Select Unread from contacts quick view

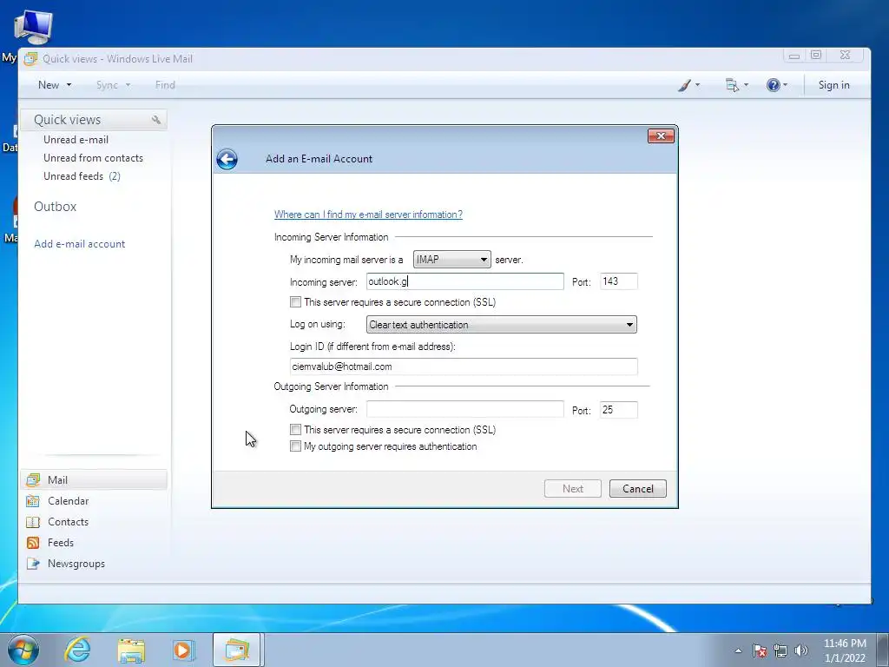(93, 158)
